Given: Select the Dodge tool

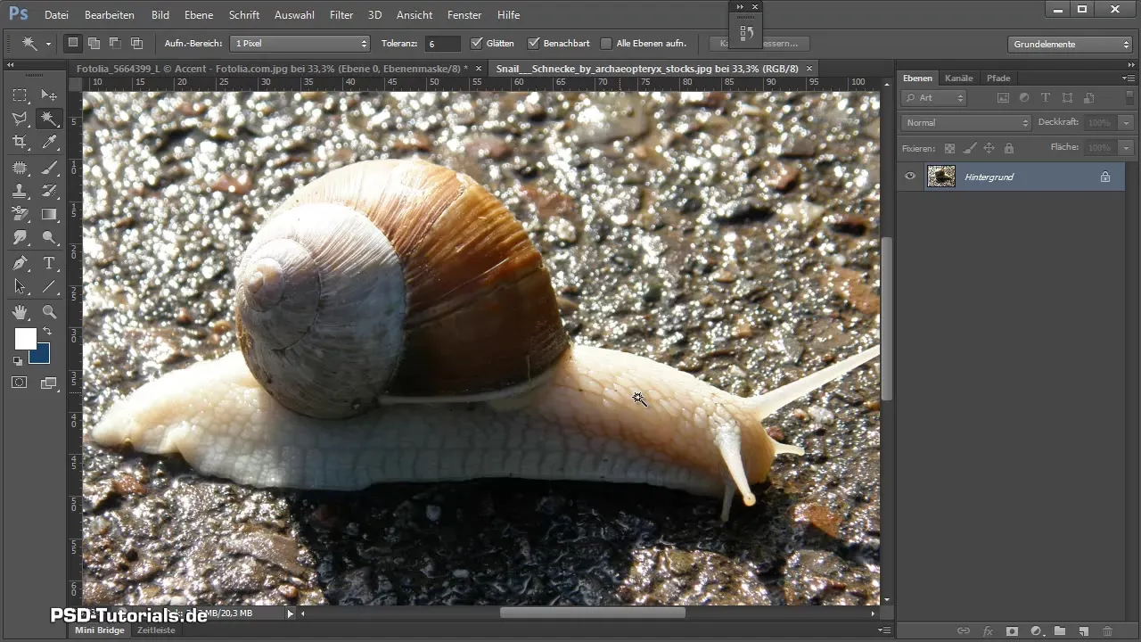Looking at the screenshot, I should tap(49, 237).
